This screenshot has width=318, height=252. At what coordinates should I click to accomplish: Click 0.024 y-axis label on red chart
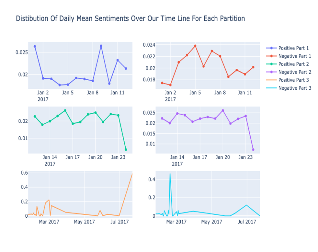pyautogui.click(x=149, y=45)
